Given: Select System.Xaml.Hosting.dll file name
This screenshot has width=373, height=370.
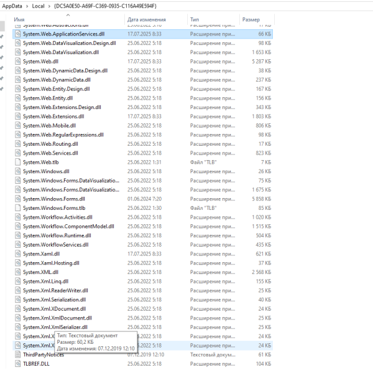Looking at the screenshot, I should [51, 263].
